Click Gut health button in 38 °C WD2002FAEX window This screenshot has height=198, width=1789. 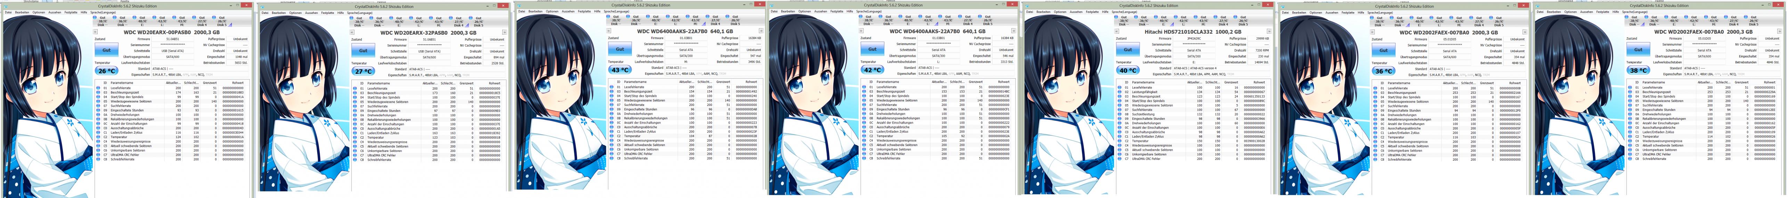tap(1638, 50)
